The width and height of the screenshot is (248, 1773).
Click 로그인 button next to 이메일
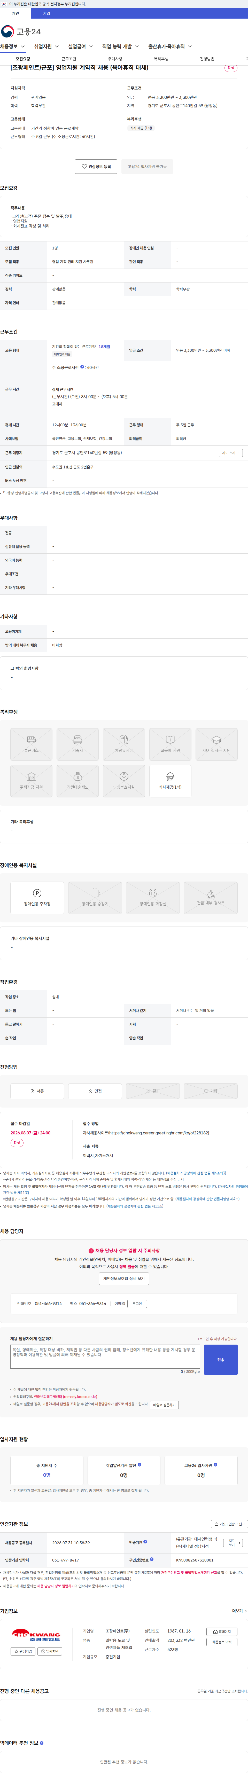click(137, 1304)
